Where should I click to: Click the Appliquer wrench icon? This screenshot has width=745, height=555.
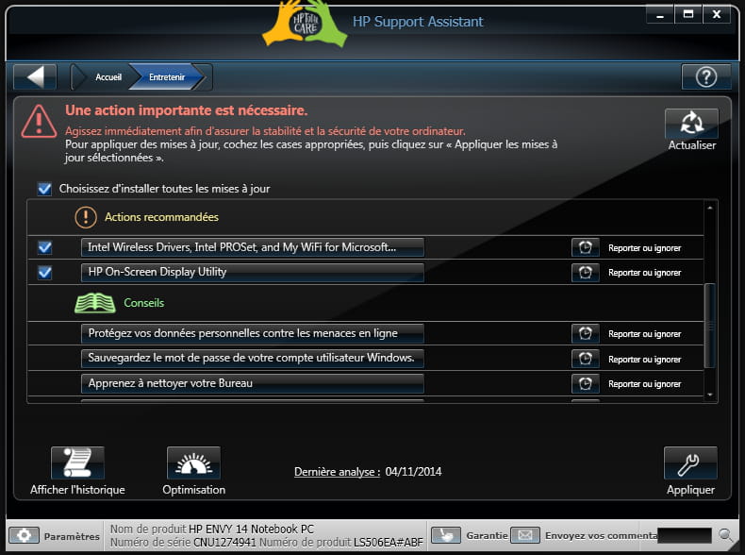(690, 463)
